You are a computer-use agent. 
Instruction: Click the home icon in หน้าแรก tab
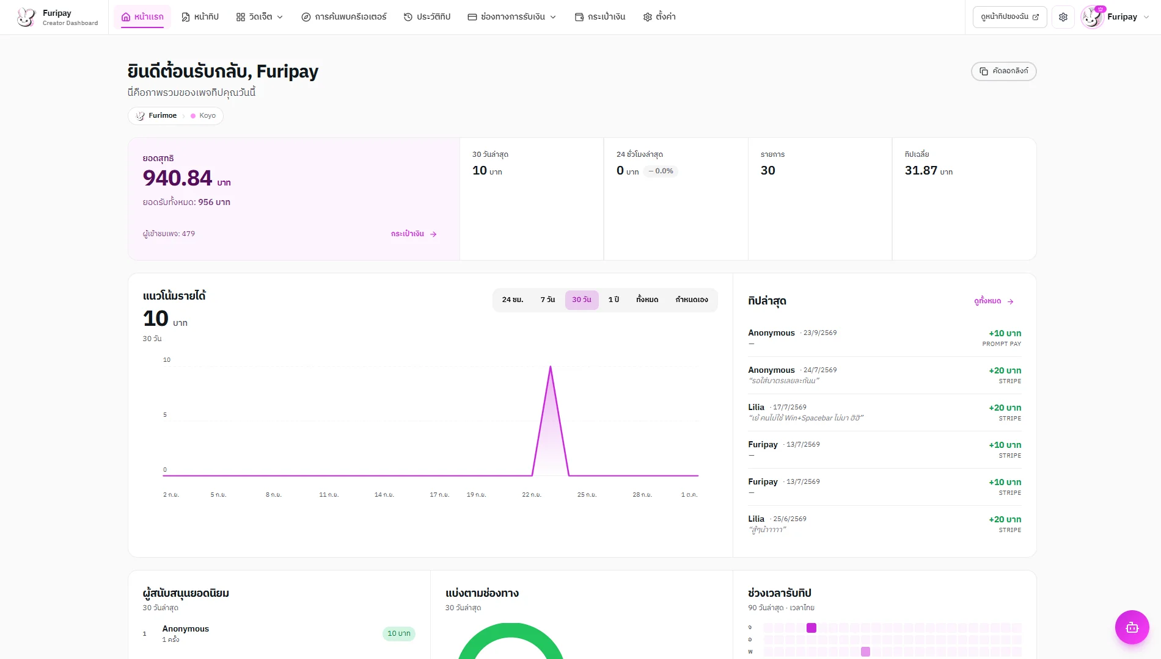pos(126,17)
